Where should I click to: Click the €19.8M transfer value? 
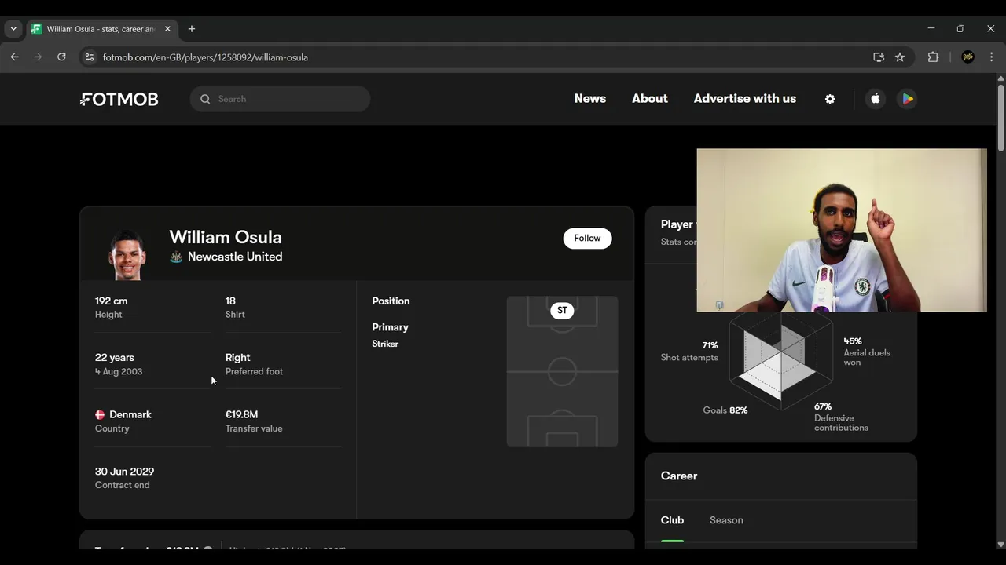pyautogui.click(x=241, y=414)
